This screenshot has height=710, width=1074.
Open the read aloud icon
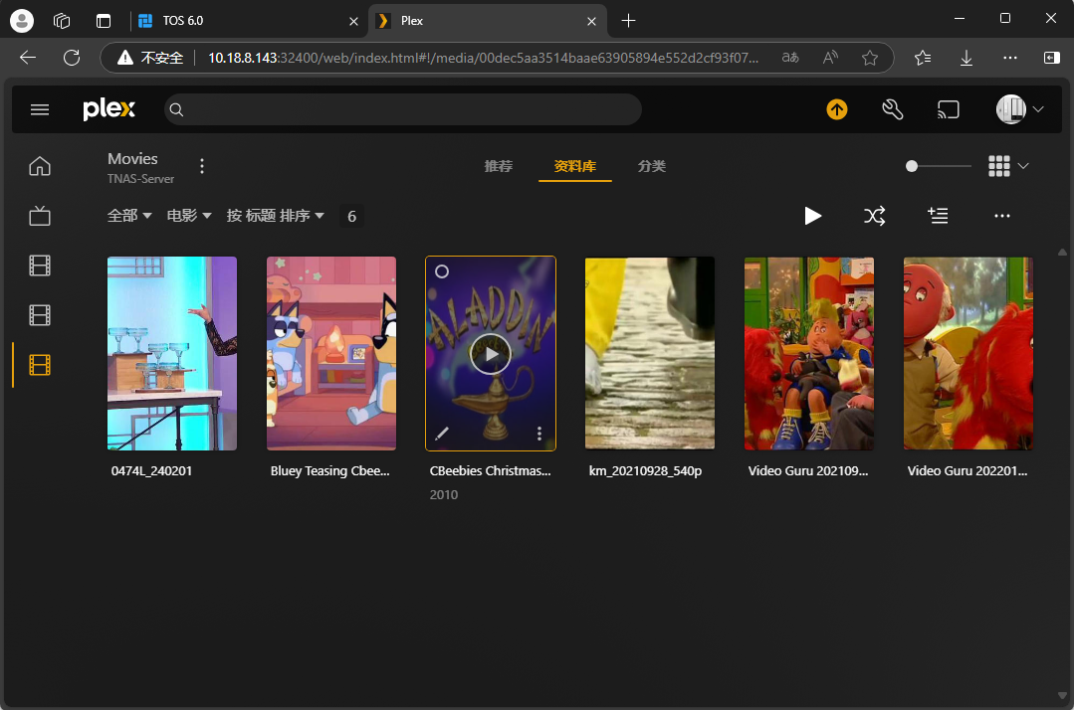[830, 58]
